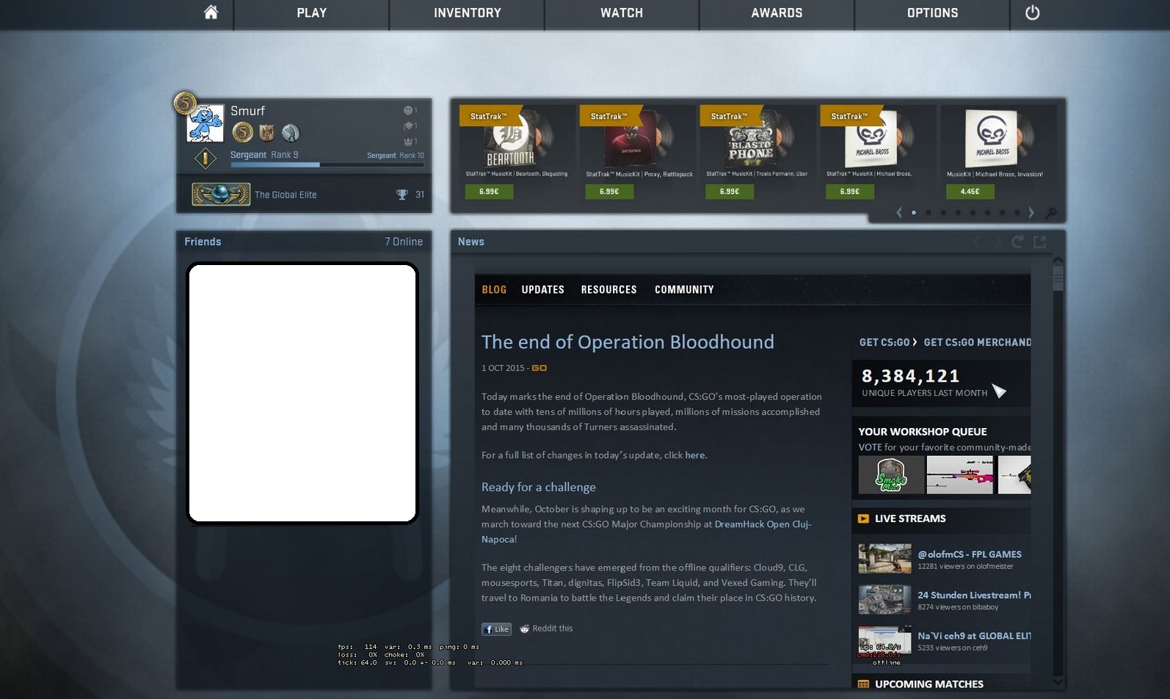
Task: Buy Beartooth music kit for 6.99€
Action: coord(489,192)
